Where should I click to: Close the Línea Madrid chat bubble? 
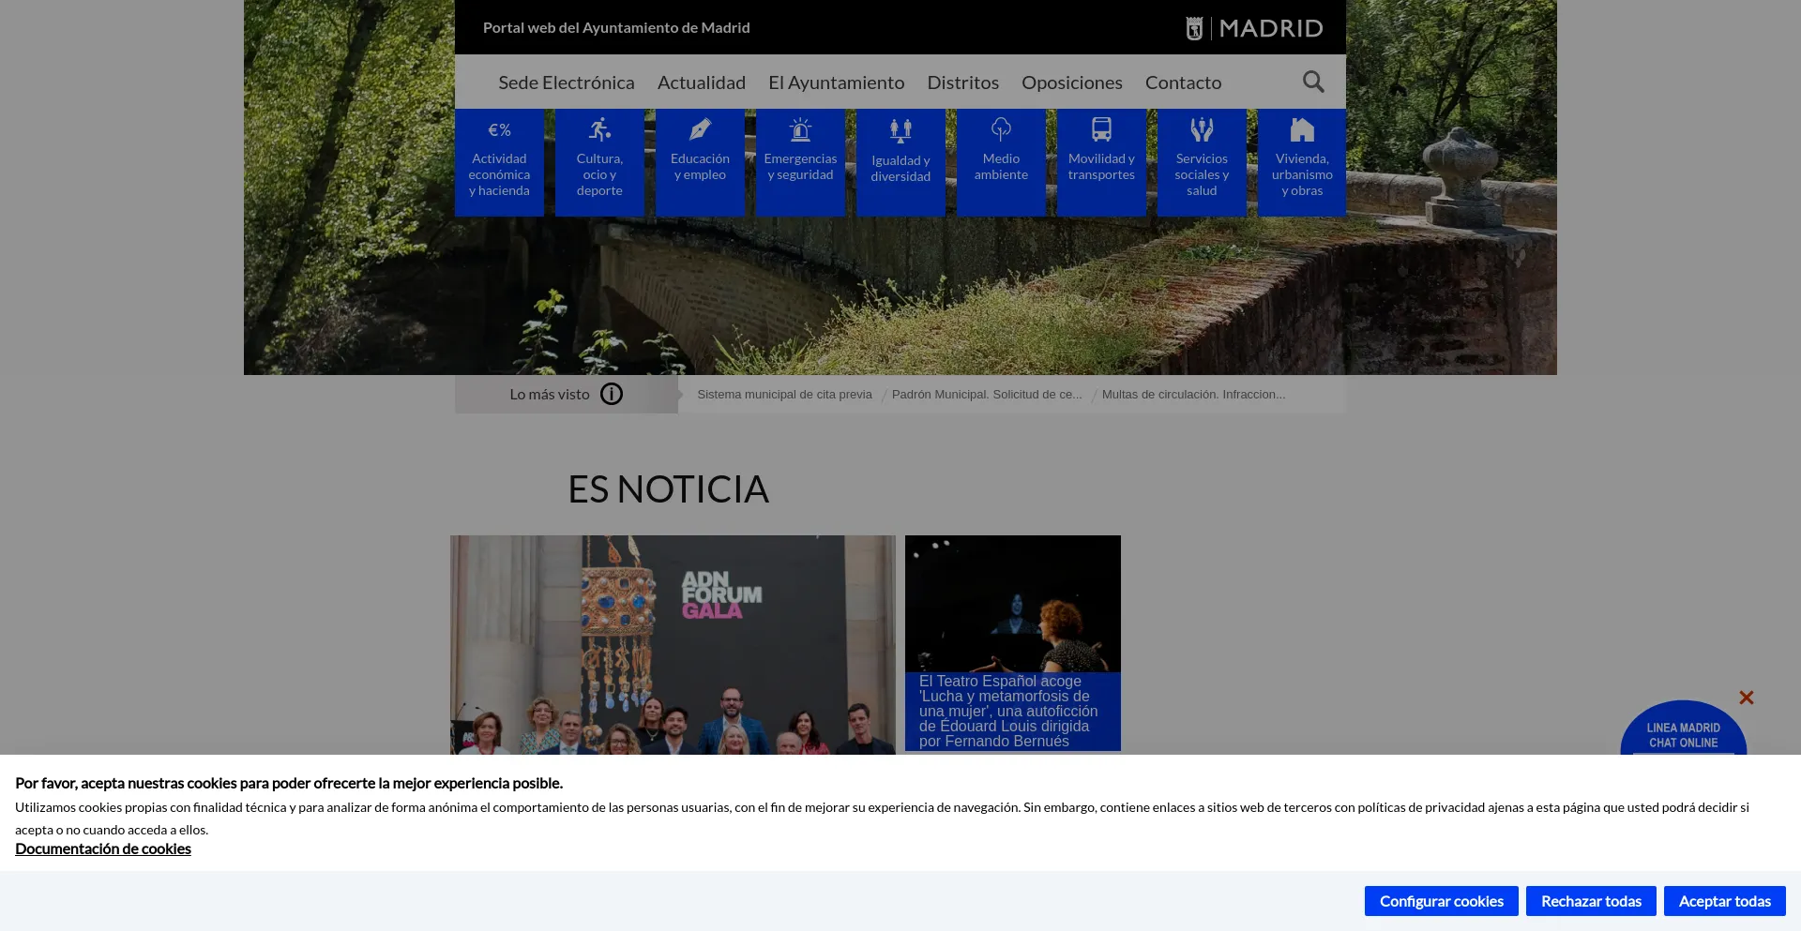point(1746,698)
